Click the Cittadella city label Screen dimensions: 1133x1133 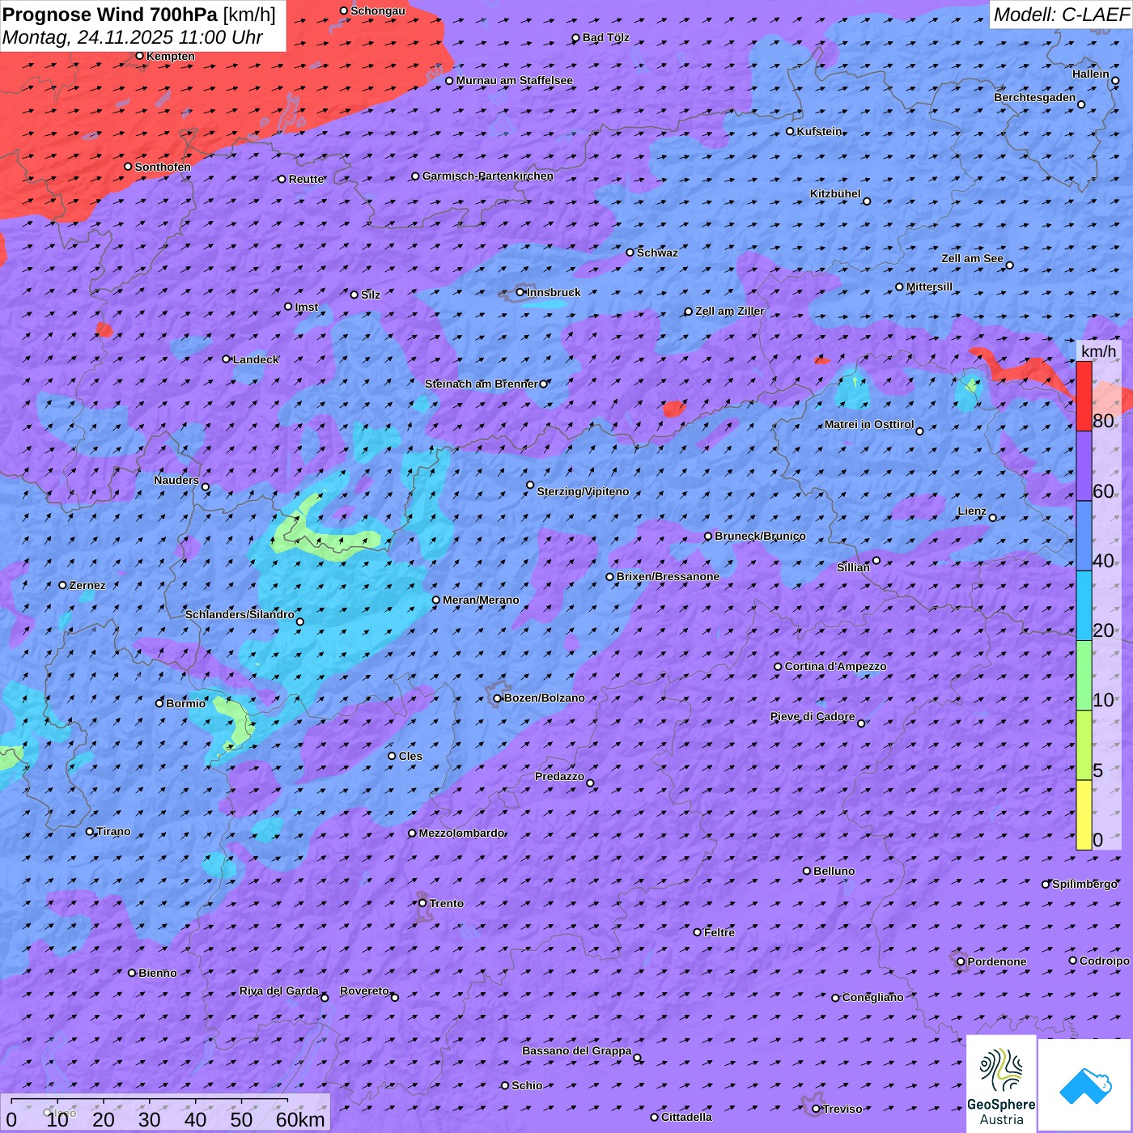pos(687,1117)
